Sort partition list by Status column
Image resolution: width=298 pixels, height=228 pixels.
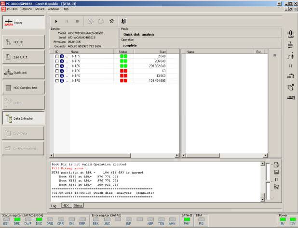pyautogui.click(x=123, y=52)
